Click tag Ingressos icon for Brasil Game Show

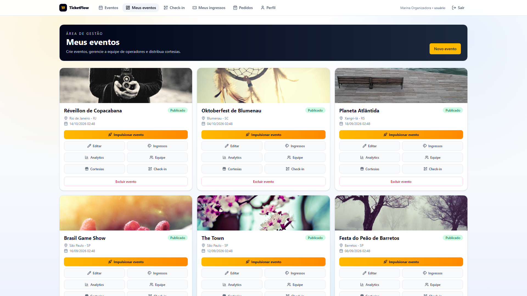click(150, 273)
